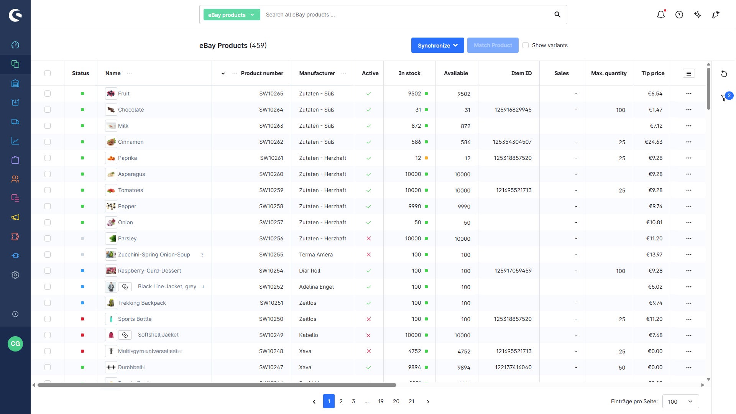Click the sparkle AI assistant icon
Screen dimensions: 736x414
pyautogui.click(x=698, y=15)
